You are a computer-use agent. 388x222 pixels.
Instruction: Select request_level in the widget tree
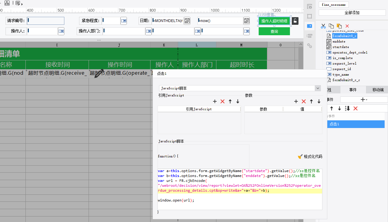[344, 63]
